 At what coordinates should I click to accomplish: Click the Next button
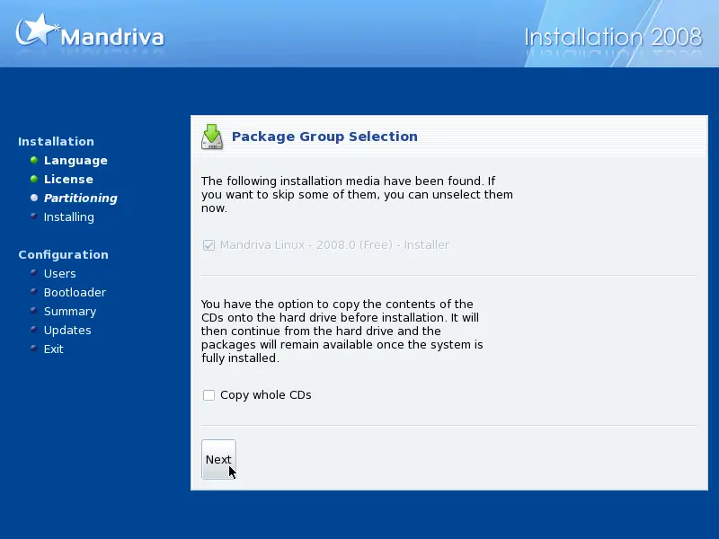pyautogui.click(x=218, y=459)
